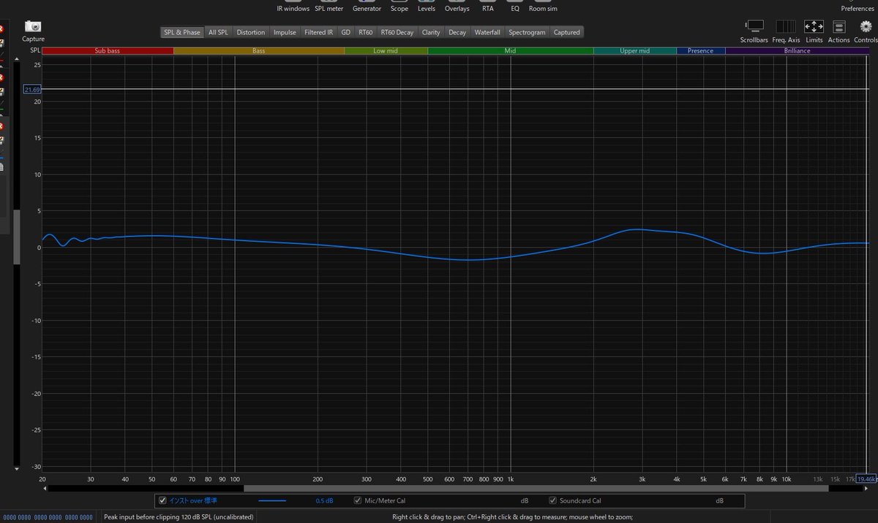Open the graph Limits icon
The width and height of the screenshot is (878, 523).
coord(814,27)
